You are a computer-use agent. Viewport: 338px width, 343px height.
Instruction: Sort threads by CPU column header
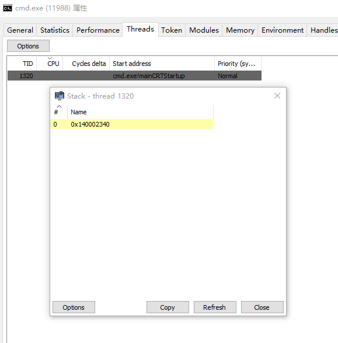pos(50,64)
